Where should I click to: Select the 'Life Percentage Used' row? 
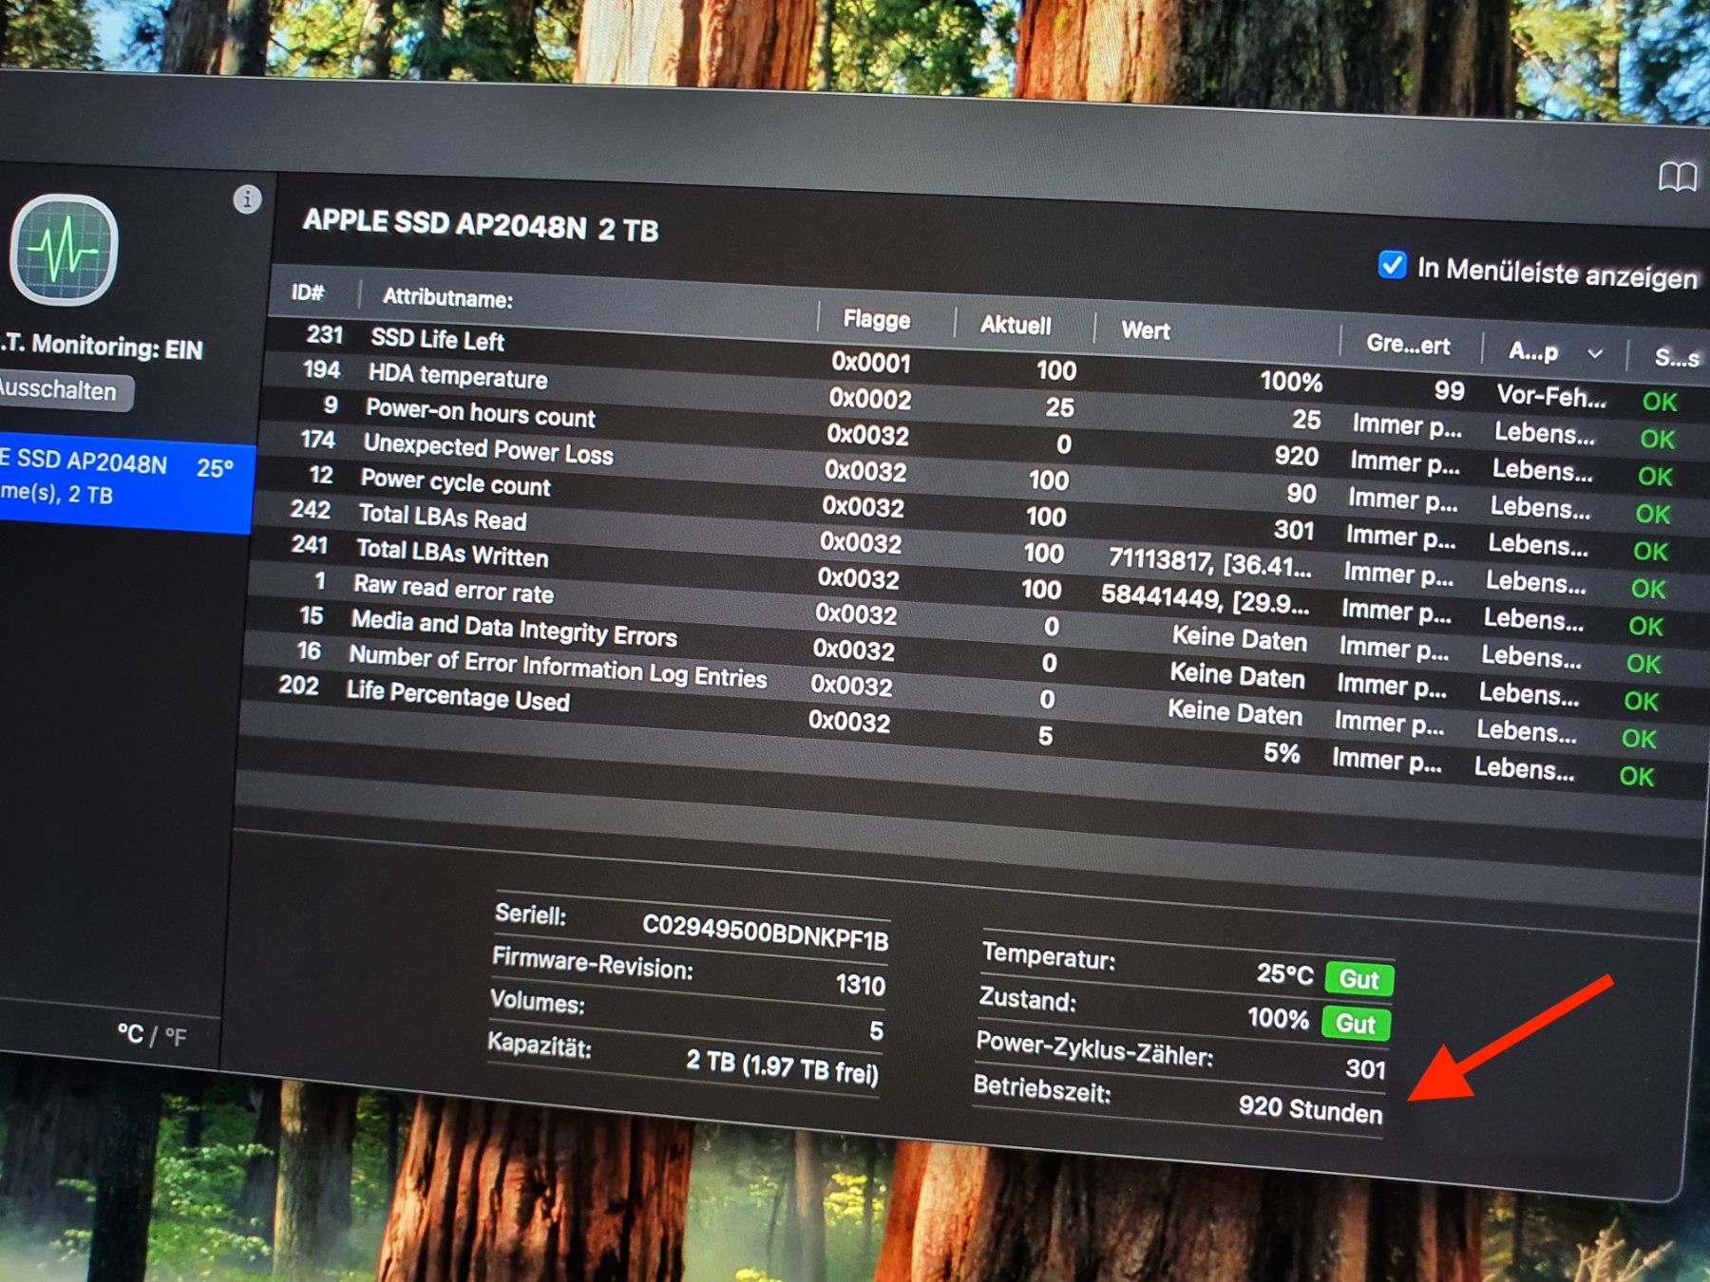tap(961, 727)
